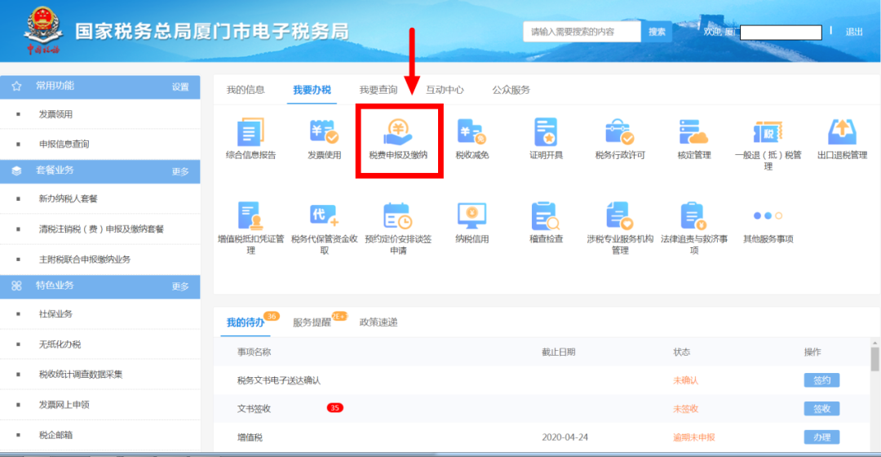Click the 逾期未申报 status text
This screenshot has width=881, height=457.
[694, 437]
